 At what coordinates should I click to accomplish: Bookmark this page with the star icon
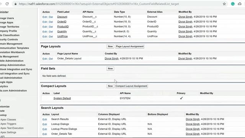pyautogui.click(x=224, y=4)
